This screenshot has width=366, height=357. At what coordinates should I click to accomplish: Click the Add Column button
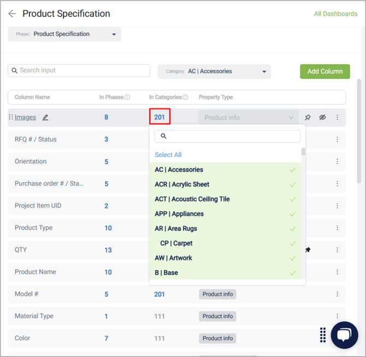324,72
